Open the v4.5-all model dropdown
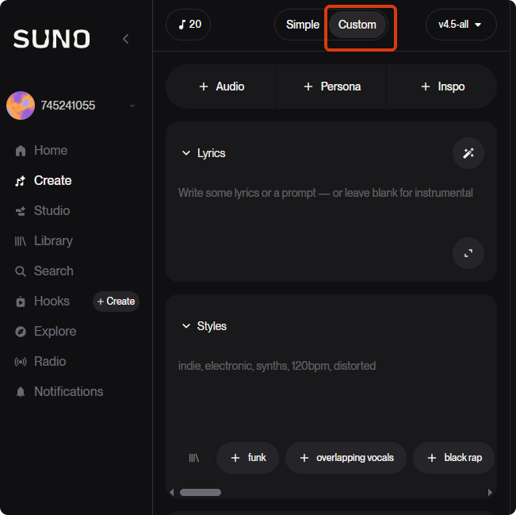Screen dimensions: 516x515 click(461, 25)
